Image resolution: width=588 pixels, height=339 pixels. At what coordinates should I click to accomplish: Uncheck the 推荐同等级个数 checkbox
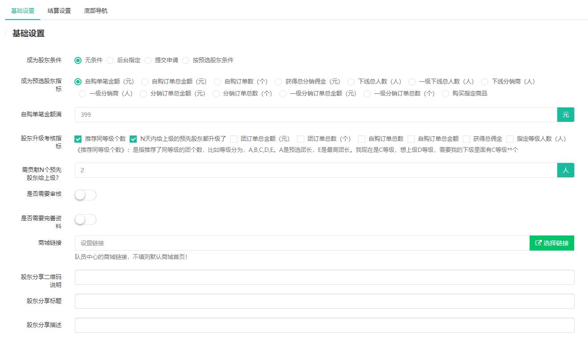[x=78, y=139]
